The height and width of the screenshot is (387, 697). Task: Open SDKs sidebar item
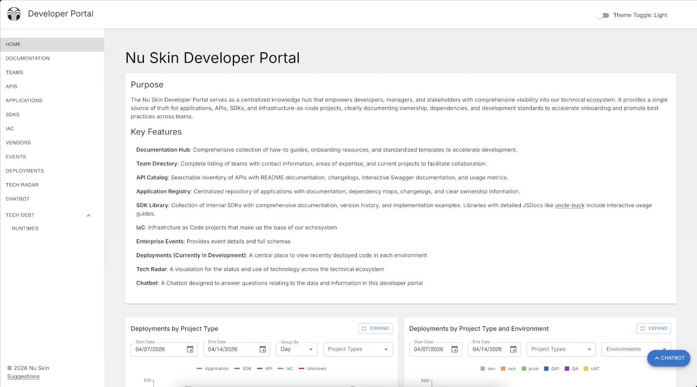tap(52, 114)
